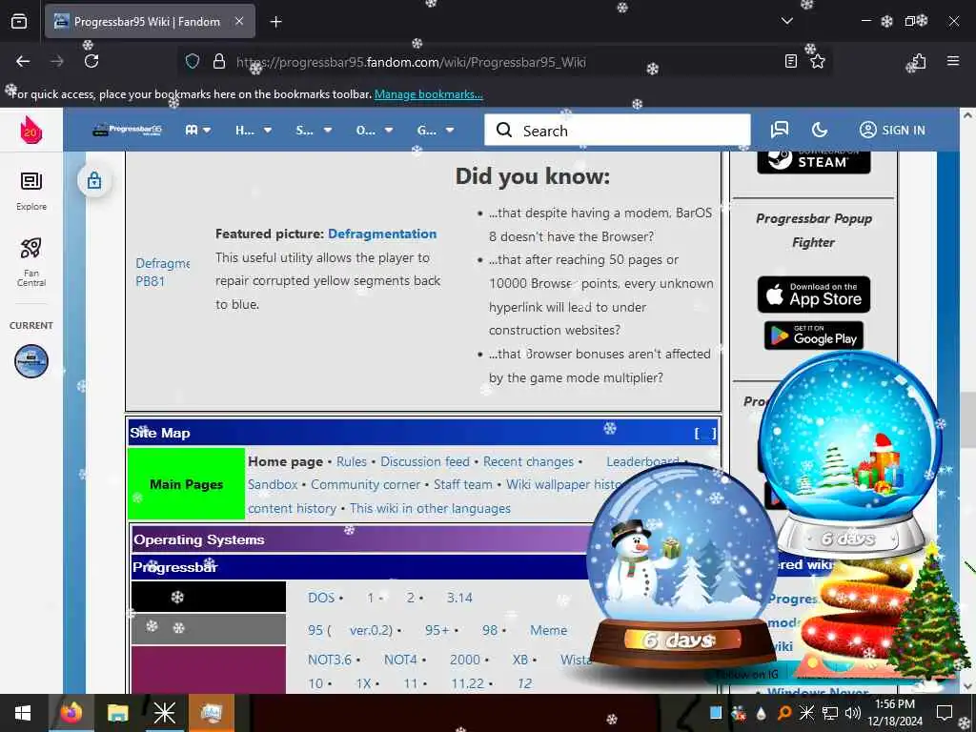976x732 pixels.
Task: Open the Sandbox link
Action: click(x=273, y=484)
